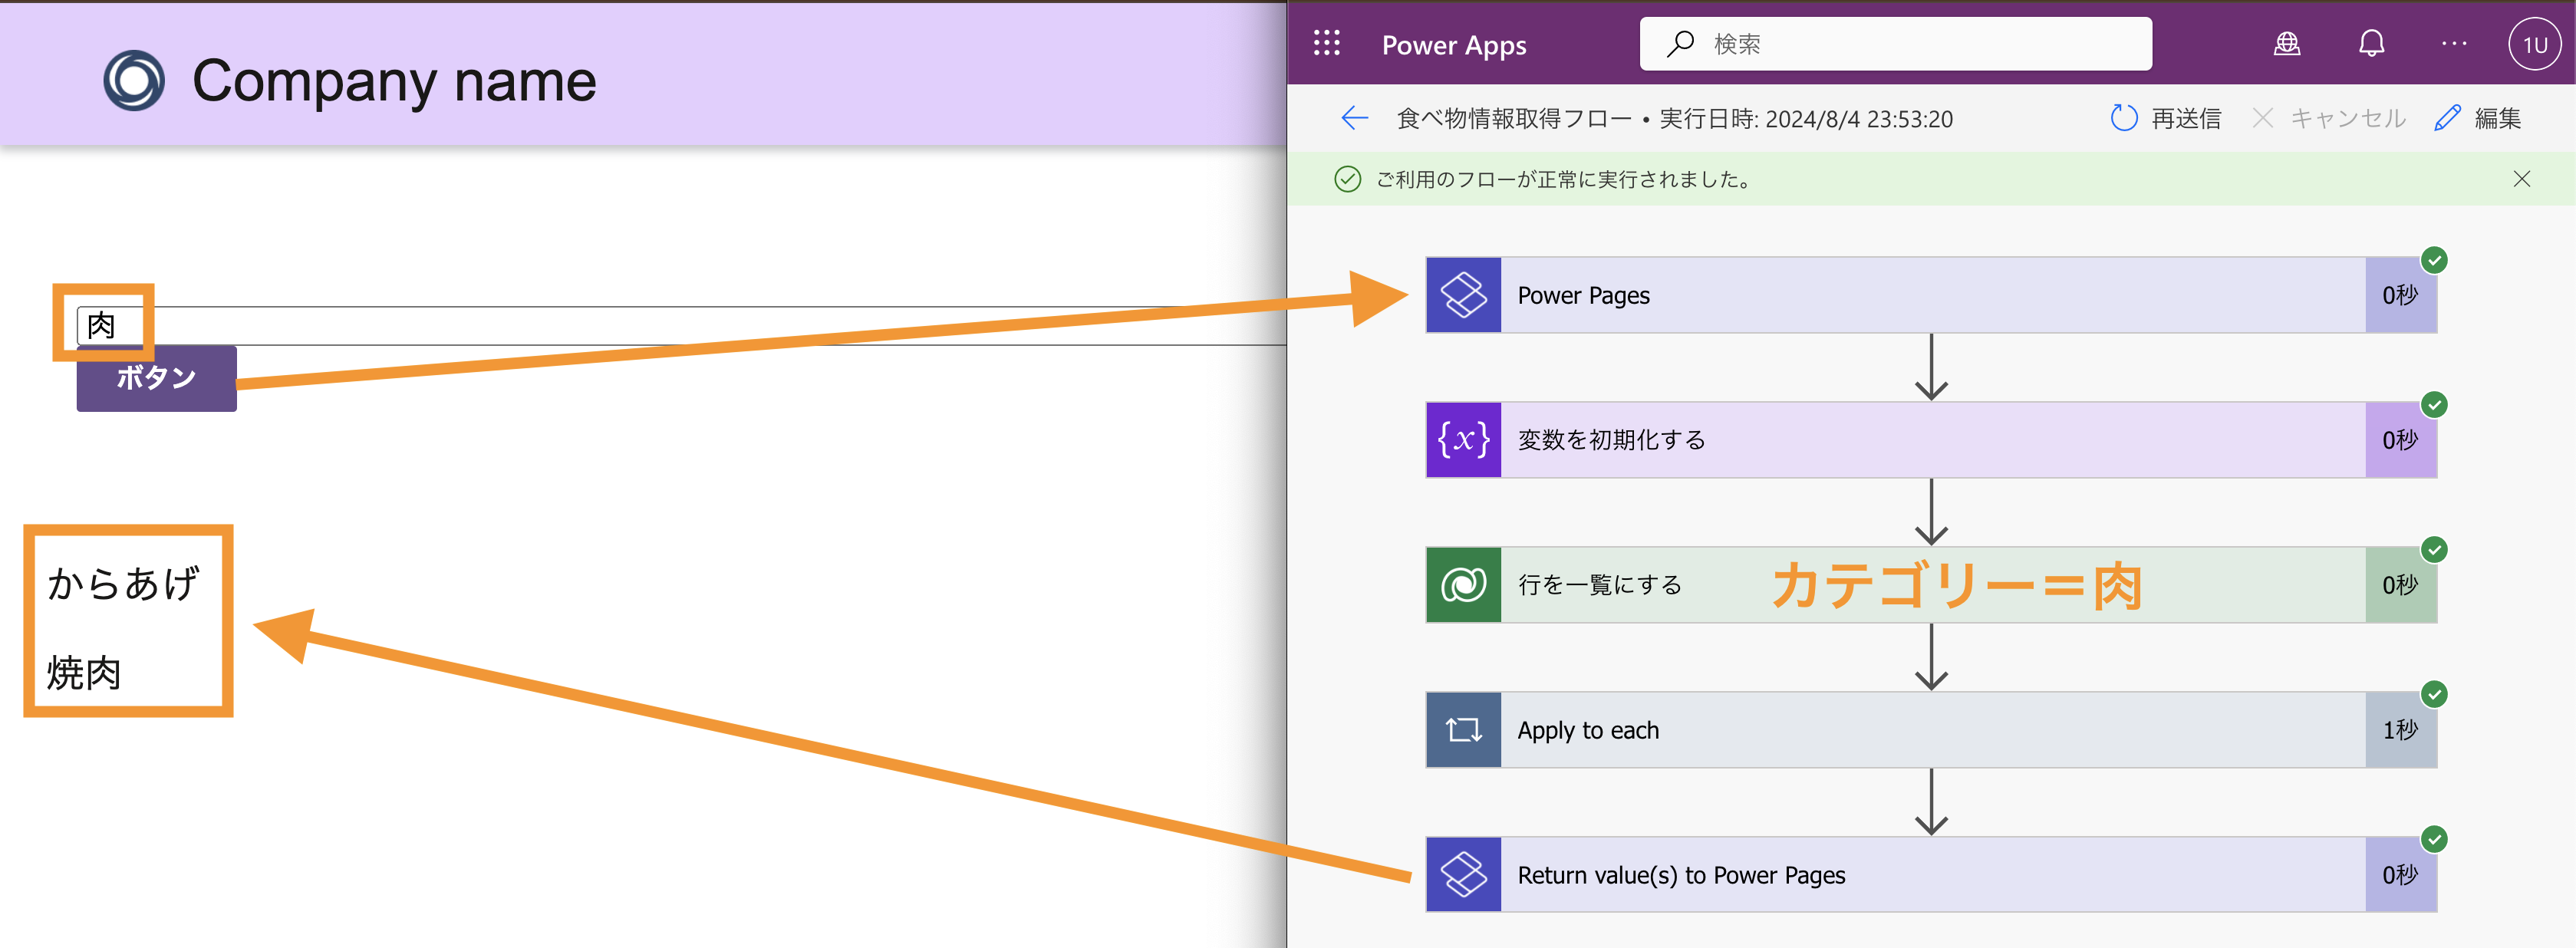Click the Dataverse 行を一覧にする icon

pyautogui.click(x=1463, y=585)
